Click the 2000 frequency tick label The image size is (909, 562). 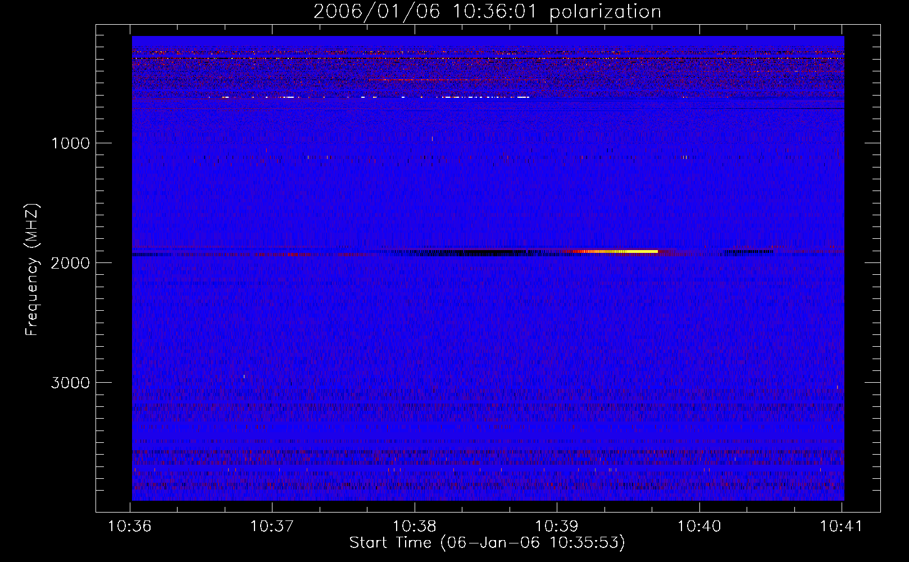70,263
